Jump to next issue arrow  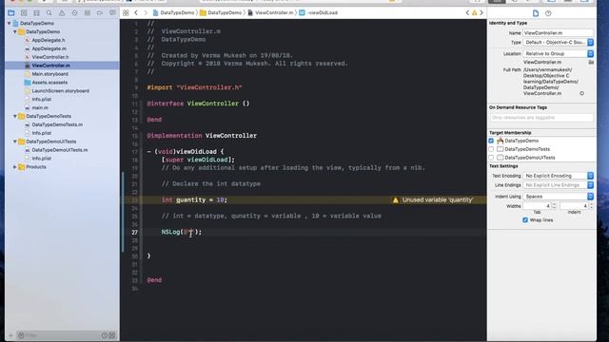[481, 12]
